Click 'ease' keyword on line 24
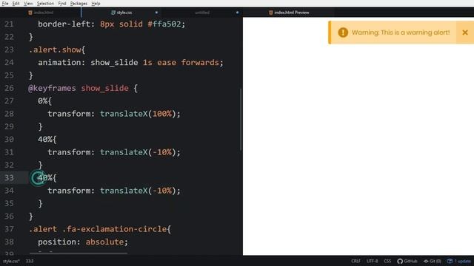This screenshot has width=474, height=266. 167,62
